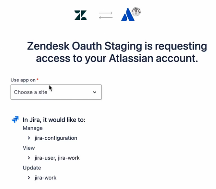Click the site selector's down chevron
The width and height of the screenshot is (216, 189).
pos(95,92)
